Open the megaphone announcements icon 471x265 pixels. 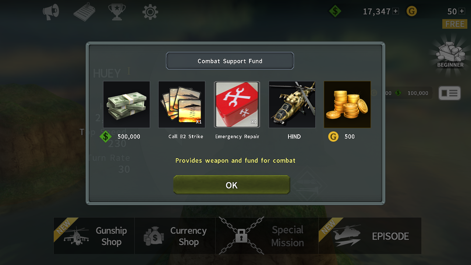51,12
